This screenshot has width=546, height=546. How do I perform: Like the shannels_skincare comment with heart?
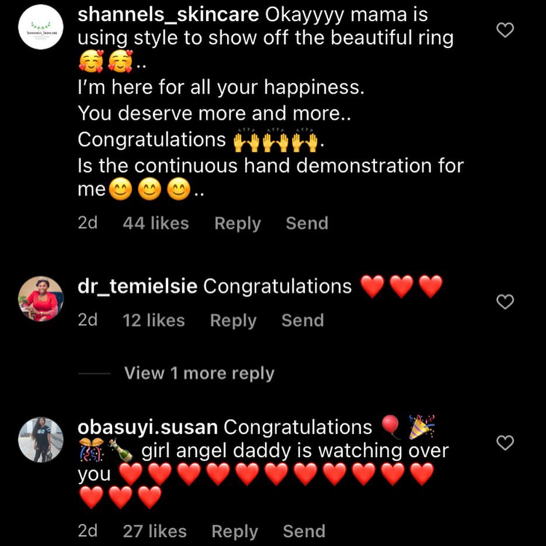point(505,30)
